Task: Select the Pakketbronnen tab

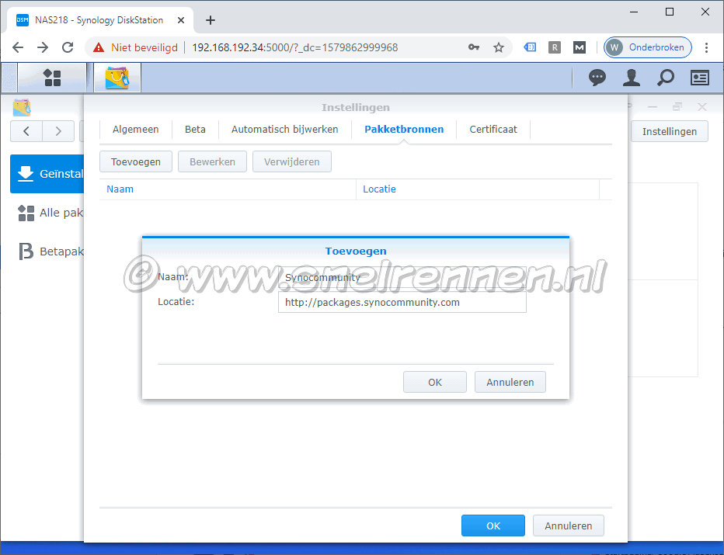Action: pyautogui.click(x=404, y=129)
